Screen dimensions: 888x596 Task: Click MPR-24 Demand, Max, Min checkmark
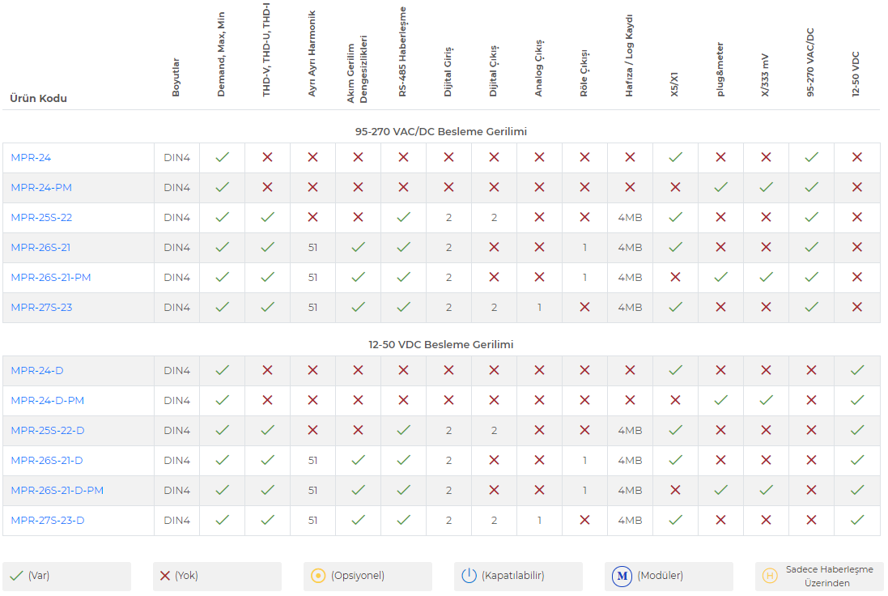point(222,157)
